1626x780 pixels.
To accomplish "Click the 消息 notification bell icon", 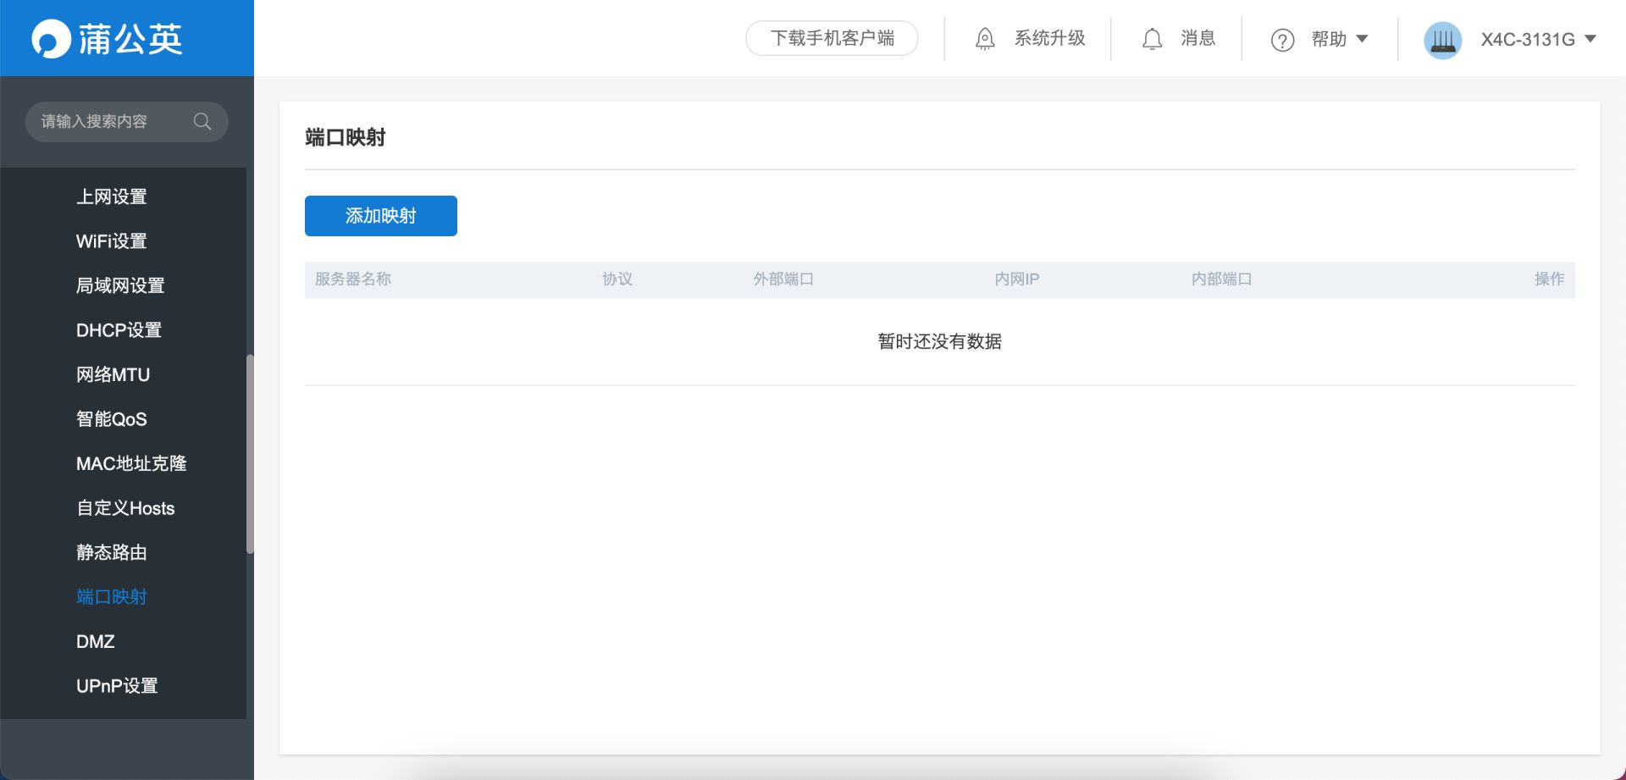I will (x=1152, y=39).
